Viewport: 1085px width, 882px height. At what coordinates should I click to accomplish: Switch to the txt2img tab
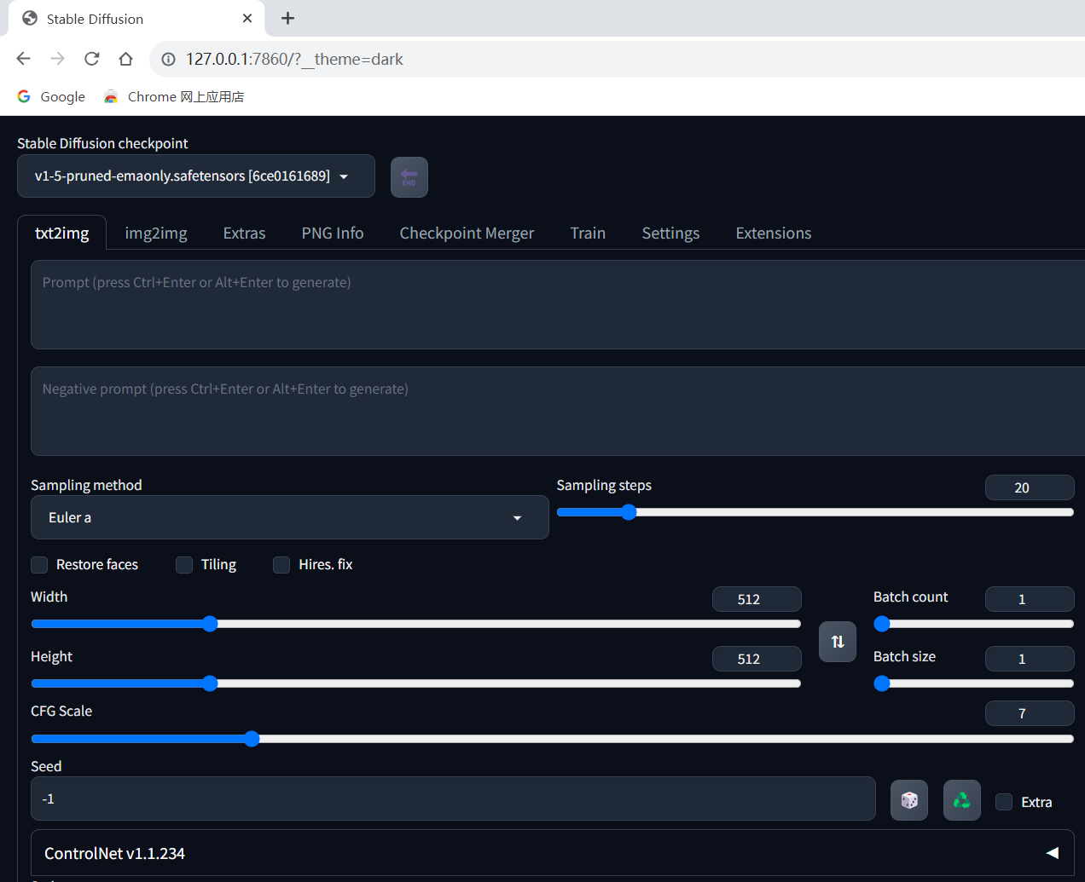(61, 233)
